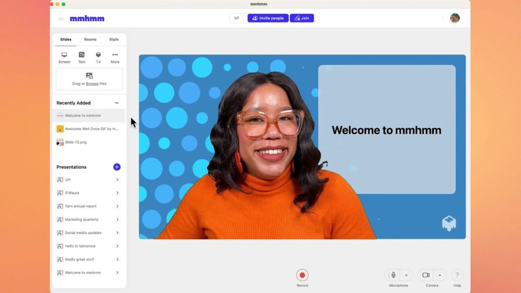This screenshot has width=521, height=293.
Task: Click the Slide-13.png thumbnail icon
Action: click(x=60, y=142)
